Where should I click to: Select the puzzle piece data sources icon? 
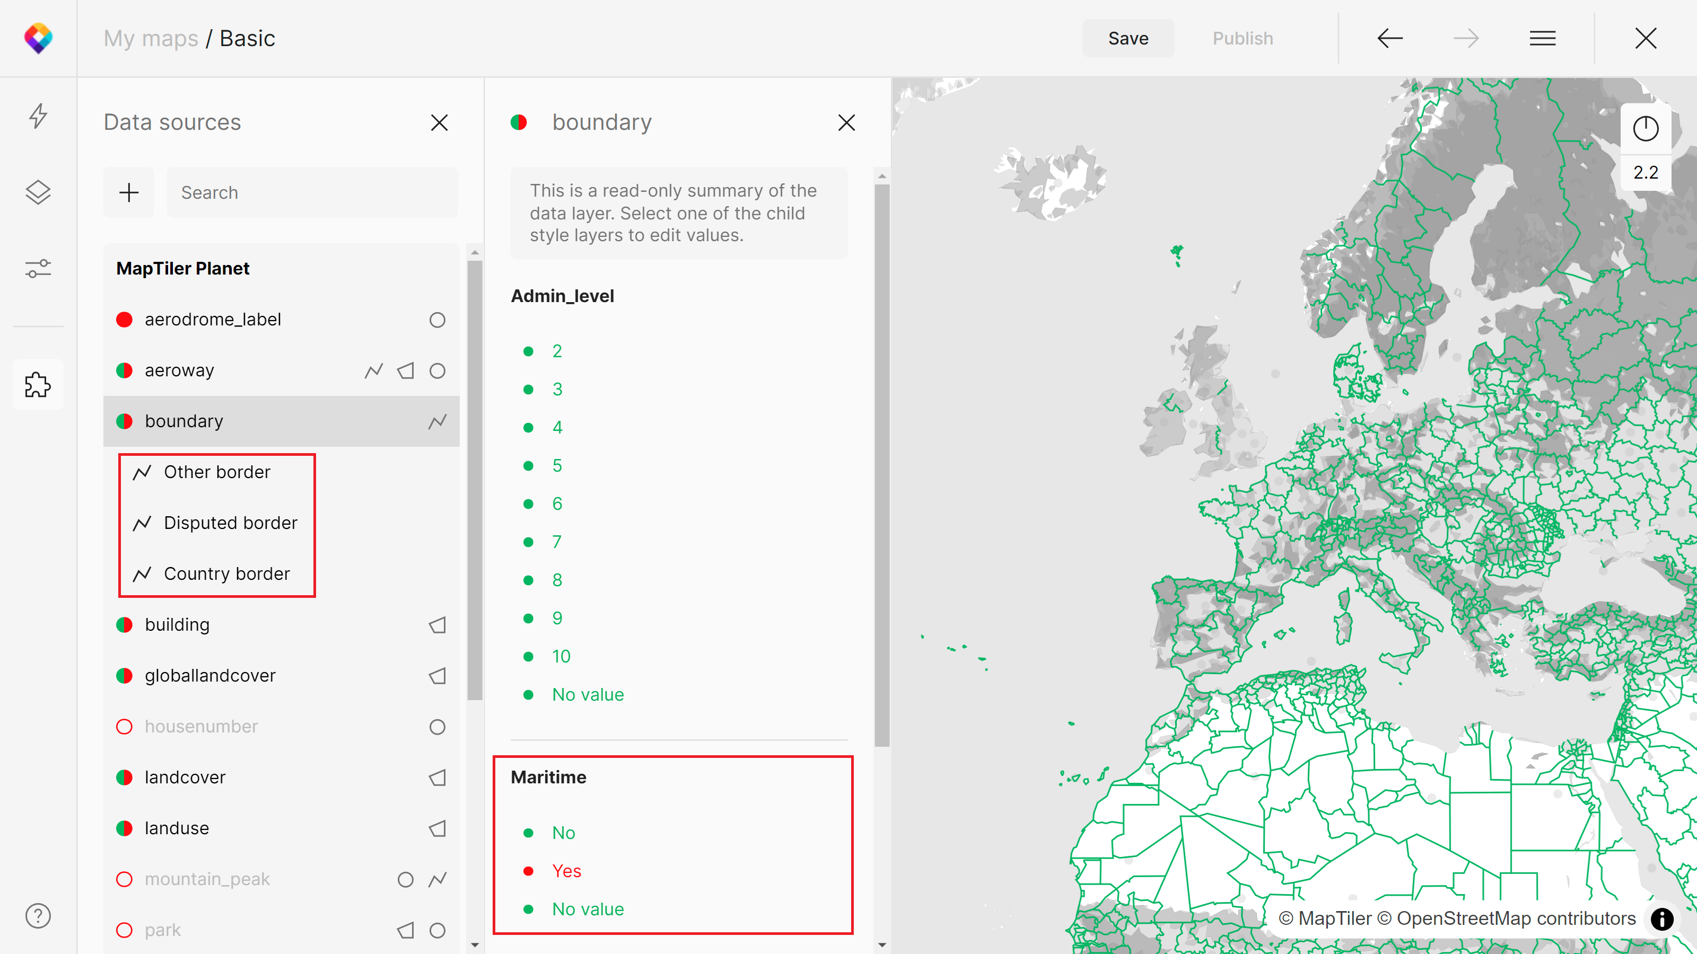38,384
